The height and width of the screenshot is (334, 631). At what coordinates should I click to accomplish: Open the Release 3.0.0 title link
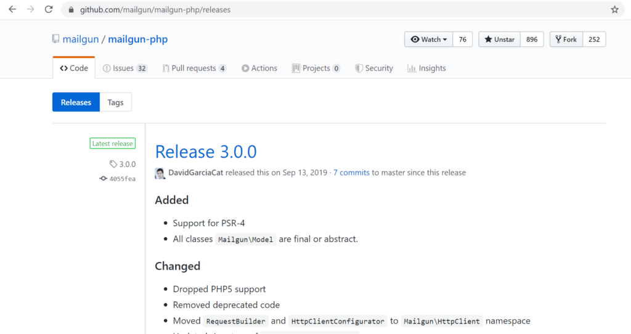click(x=206, y=152)
